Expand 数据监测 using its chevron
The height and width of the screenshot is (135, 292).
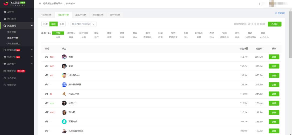pos(32,50)
